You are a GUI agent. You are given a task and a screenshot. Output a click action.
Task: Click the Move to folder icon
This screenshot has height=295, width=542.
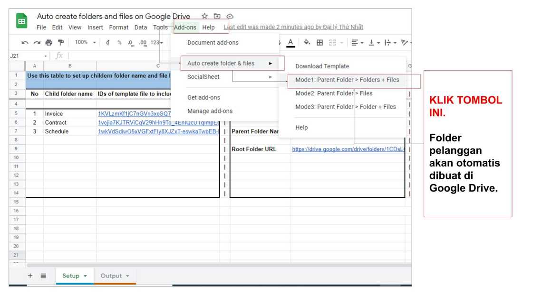point(217,17)
